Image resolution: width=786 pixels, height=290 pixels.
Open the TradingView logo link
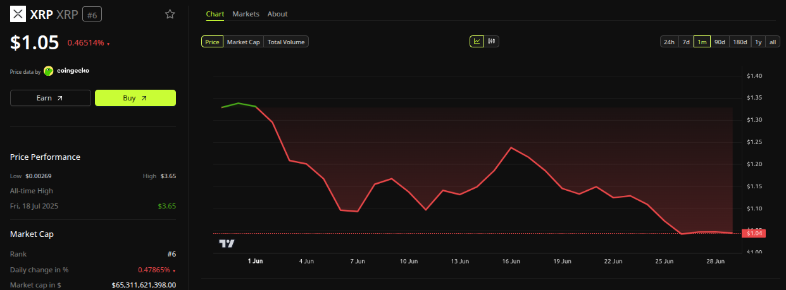tap(227, 243)
